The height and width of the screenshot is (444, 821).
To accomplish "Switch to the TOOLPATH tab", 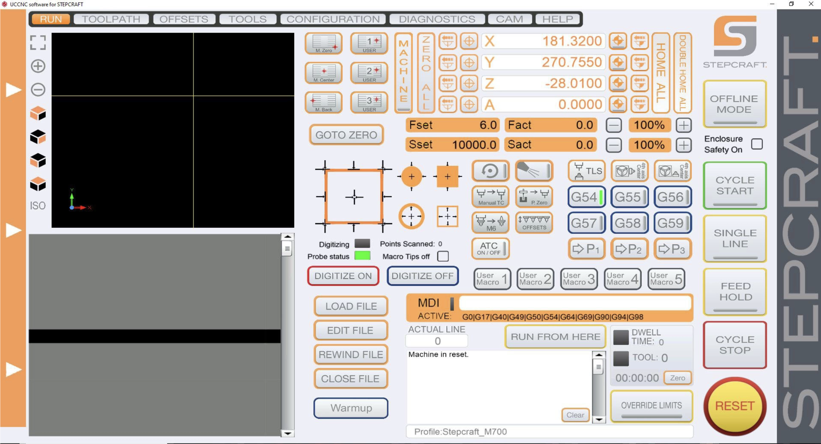I will [x=111, y=19].
